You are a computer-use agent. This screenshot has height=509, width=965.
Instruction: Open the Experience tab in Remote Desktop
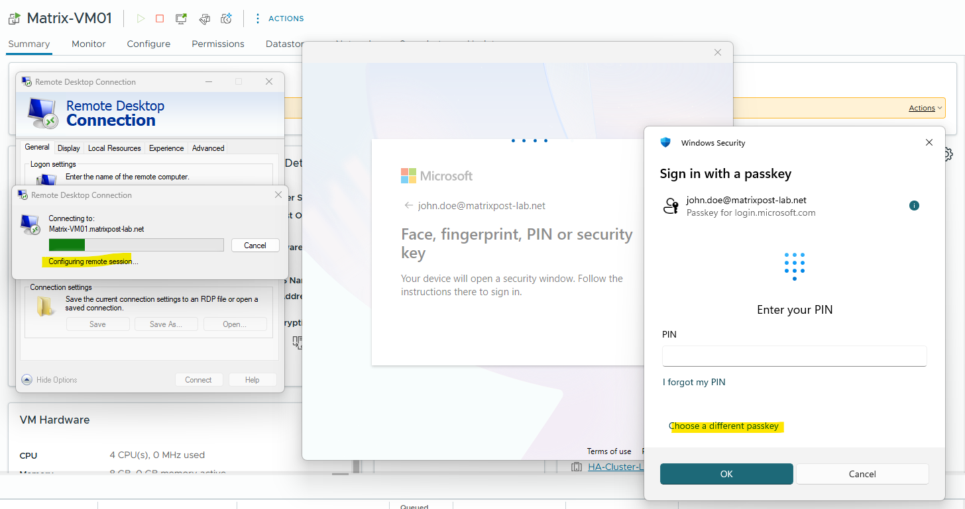coord(166,148)
